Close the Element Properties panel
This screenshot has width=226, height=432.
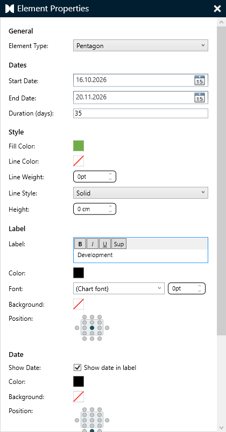click(x=217, y=9)
